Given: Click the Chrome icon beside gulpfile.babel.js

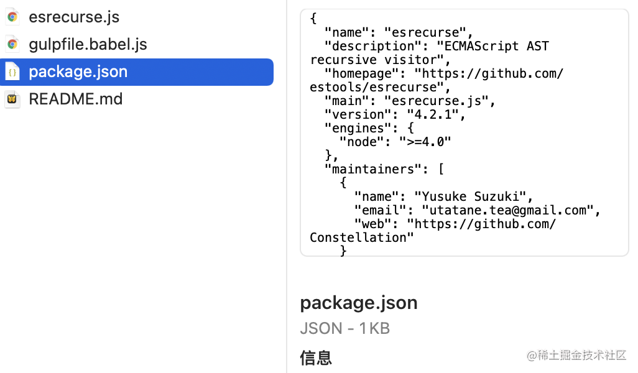Looking at the screenshot, I should pyautogui.click(x=12, y=44).
